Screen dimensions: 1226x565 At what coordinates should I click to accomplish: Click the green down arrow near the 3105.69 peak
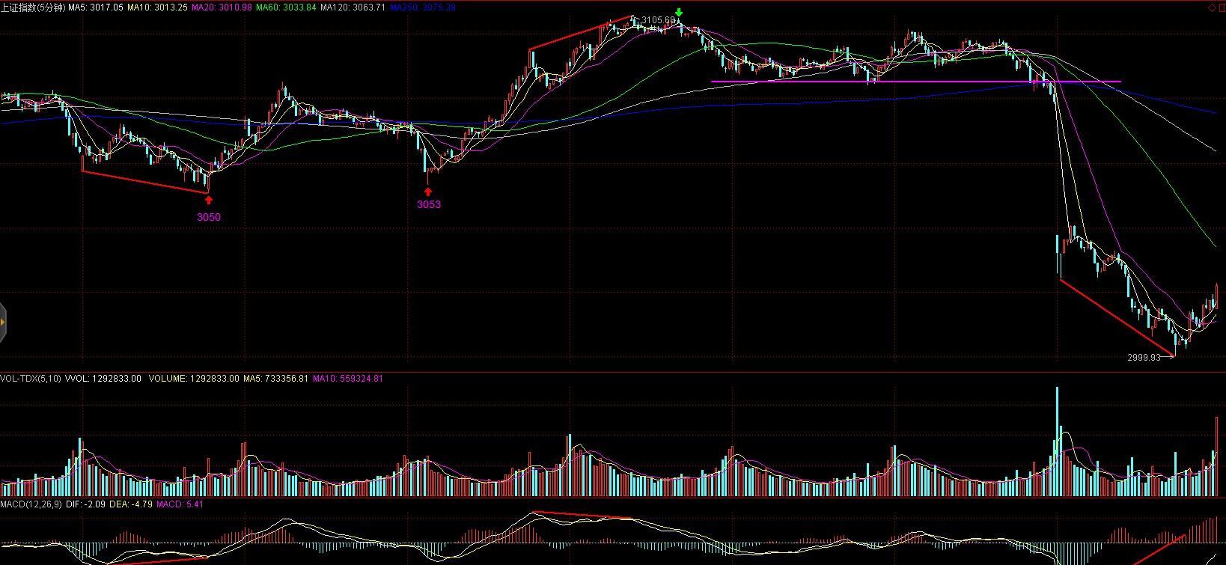[x=679, y=13]
